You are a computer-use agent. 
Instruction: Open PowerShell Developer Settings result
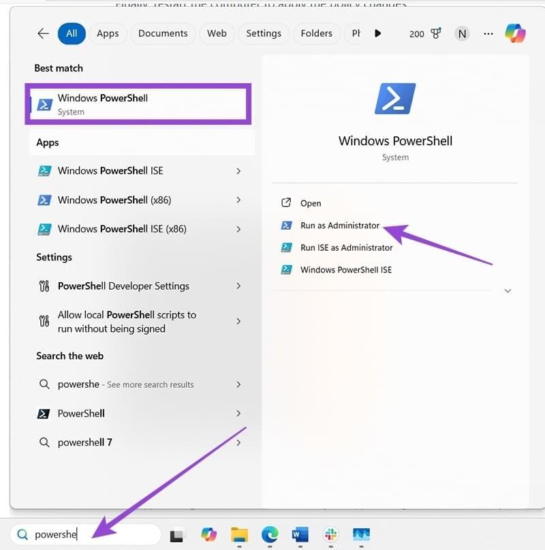(x=138, y=286)
